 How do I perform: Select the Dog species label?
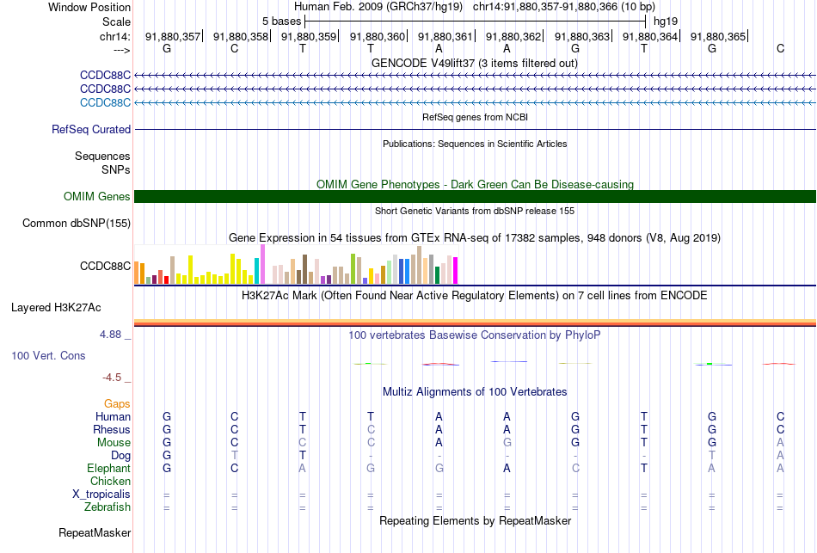120,456
